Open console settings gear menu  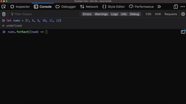[183, 14]
